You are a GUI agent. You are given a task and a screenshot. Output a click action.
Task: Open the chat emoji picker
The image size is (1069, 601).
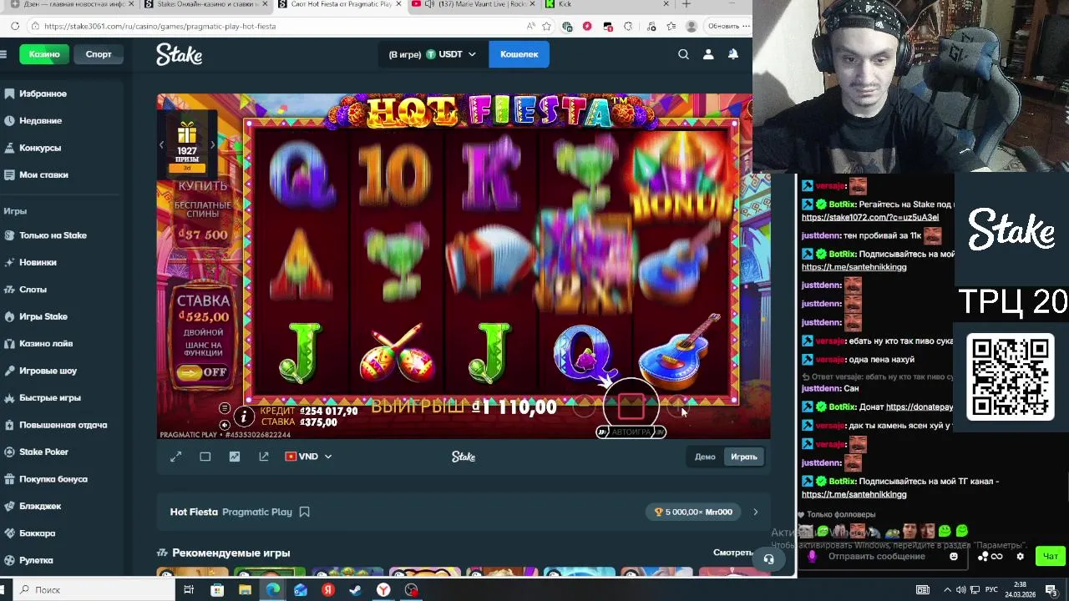pos(953,557)
